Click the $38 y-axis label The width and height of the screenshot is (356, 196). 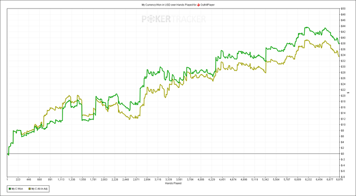click(343, 43)
